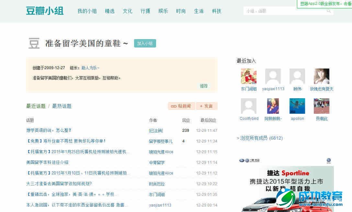Image resolution: width=352 pixels, height=212 pixels.
Task: Switch to 最热话题 tab
Action: pos(62,106)
